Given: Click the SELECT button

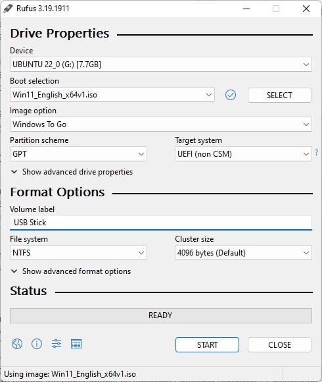Looking at the screenshot, I should click(x=279, y=95).
